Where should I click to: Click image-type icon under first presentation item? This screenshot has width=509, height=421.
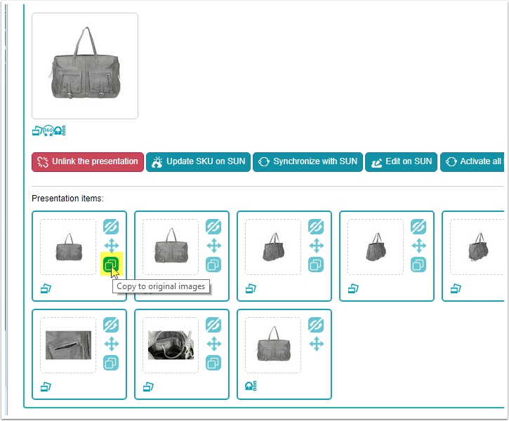tap(46, 288)
